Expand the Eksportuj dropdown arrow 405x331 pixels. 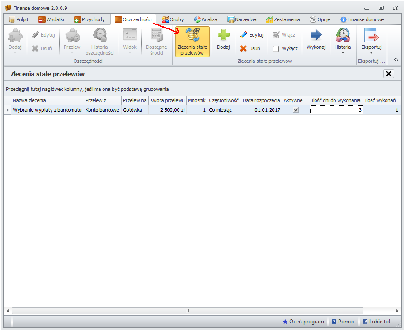point(371,53)
